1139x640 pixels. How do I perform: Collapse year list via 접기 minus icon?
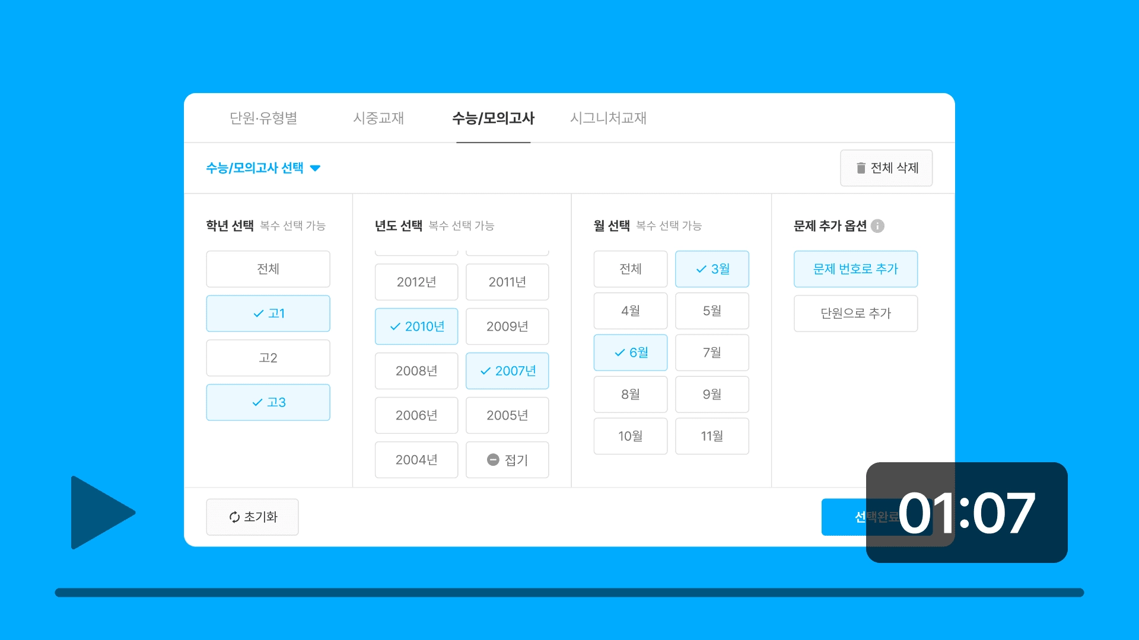[x=493, y=460]
